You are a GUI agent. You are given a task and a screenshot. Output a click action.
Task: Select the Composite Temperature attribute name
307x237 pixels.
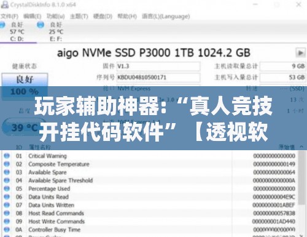coord(59,164)
